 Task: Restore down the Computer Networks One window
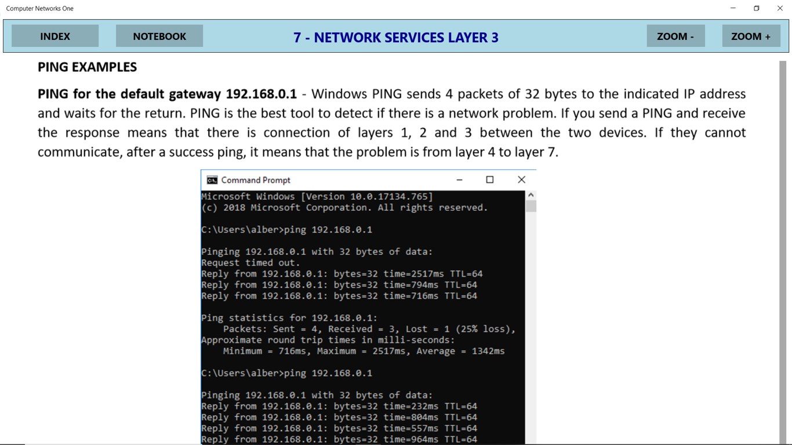pyautogui.click(x=757, y=8)
